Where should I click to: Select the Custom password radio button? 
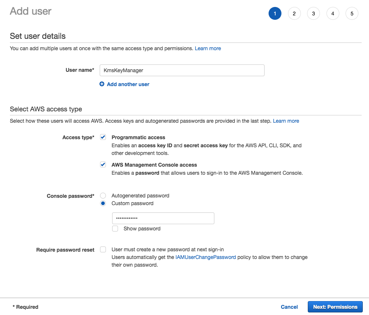tap(103, 203)
